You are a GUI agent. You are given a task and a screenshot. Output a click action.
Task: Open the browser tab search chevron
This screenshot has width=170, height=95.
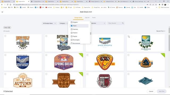[x=156, y=2]
